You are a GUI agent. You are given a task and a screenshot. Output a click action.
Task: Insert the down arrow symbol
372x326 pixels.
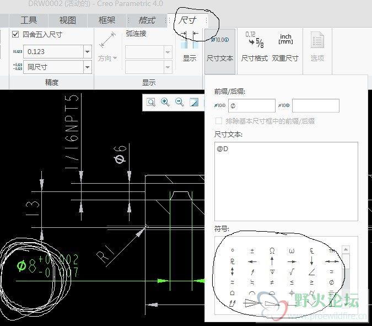[x=312, y=261]
